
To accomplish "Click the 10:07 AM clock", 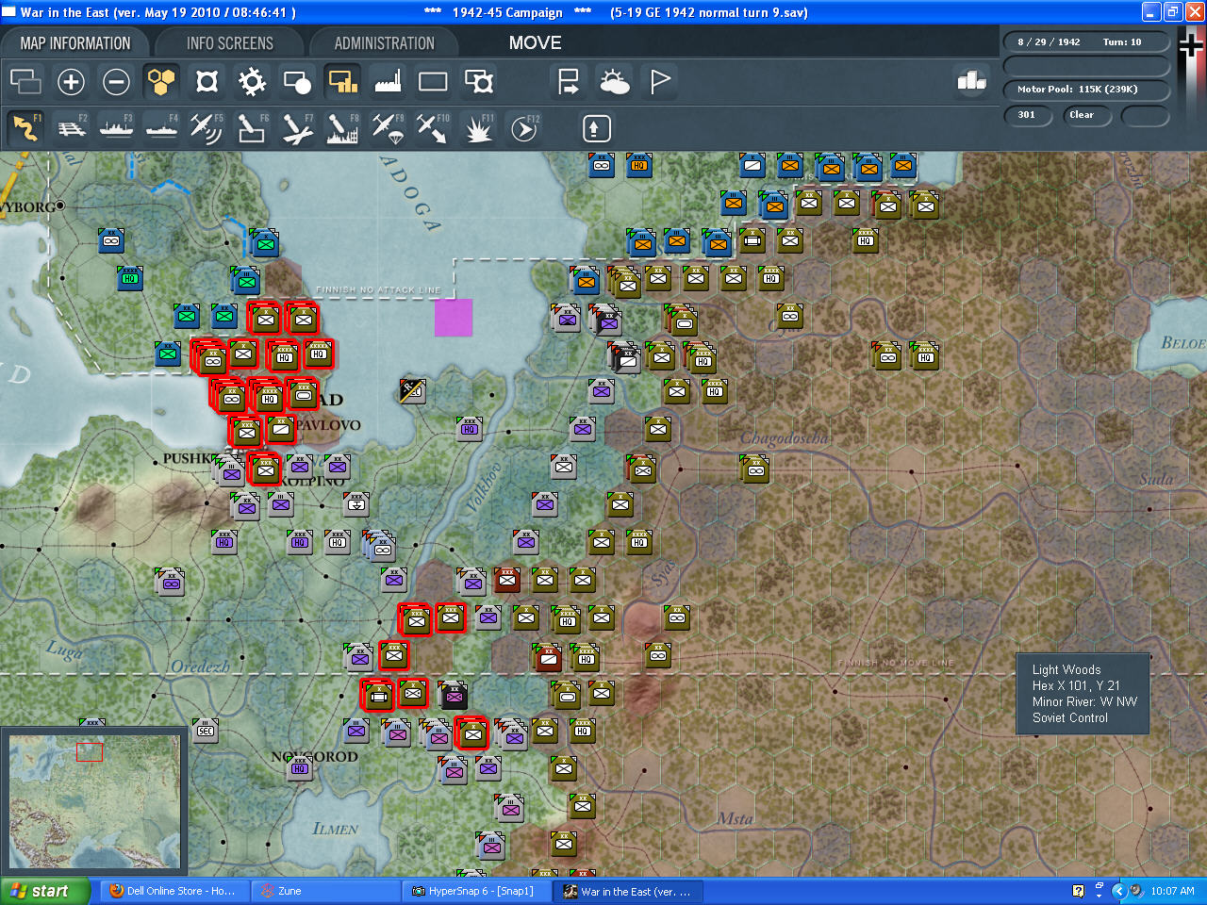I will pyautogui.click(x=1172, y=891).
